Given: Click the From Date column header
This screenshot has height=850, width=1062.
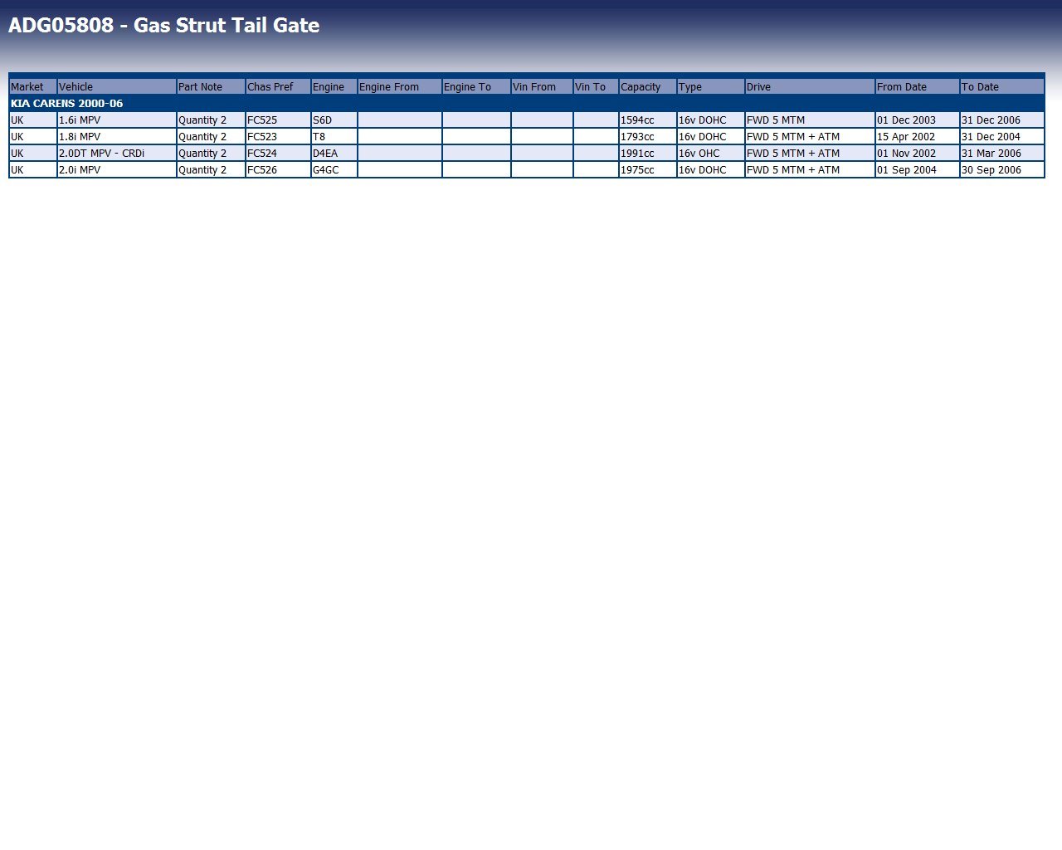Looking at the screenshot, I should click(x=917, y=86).
